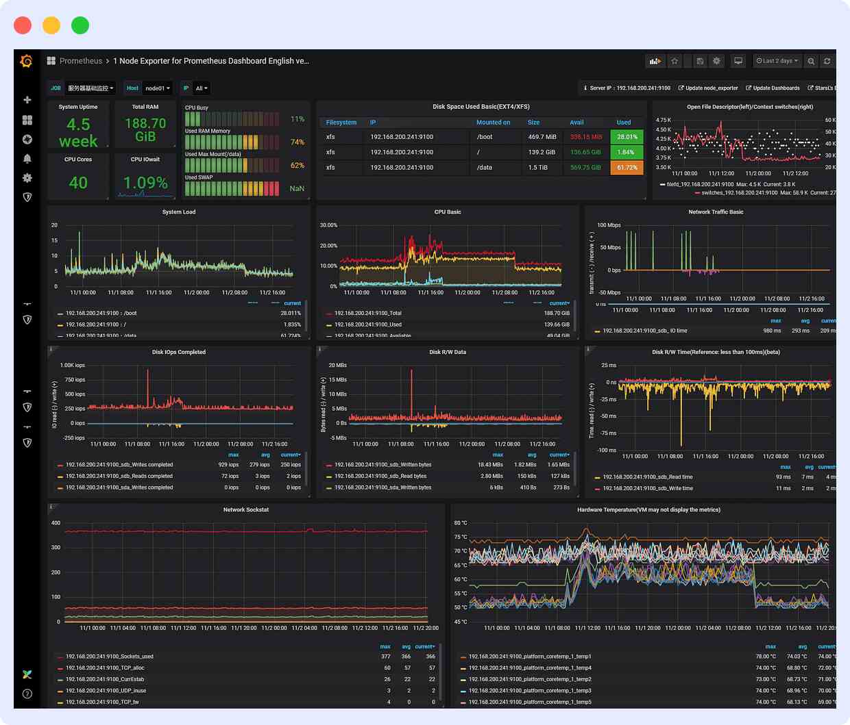Click the Prometheus breadcrumb in the header
The height and width of the screenshot is (725, 850).
81,61
